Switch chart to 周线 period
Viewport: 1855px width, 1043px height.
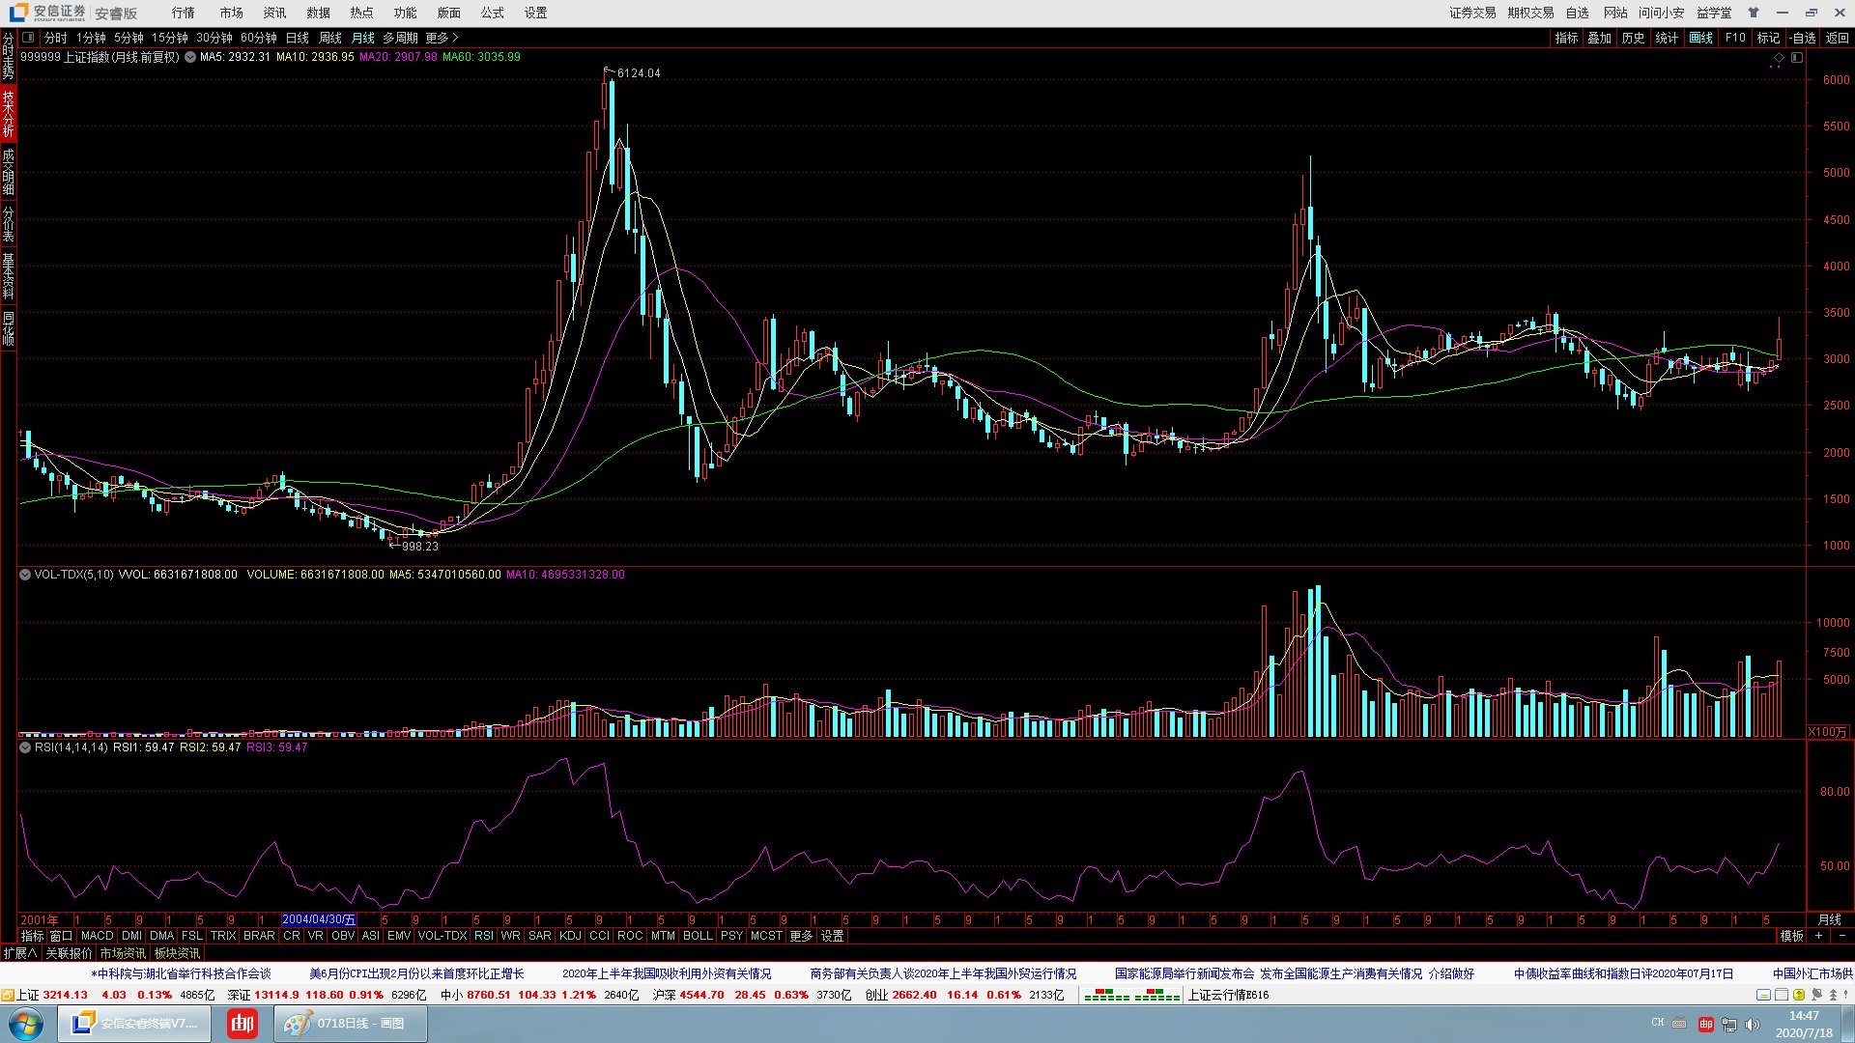330,38
